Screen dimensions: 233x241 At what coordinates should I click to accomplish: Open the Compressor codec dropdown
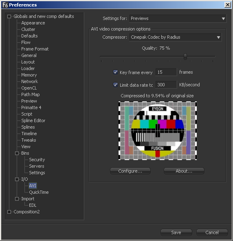click(176, 37)
